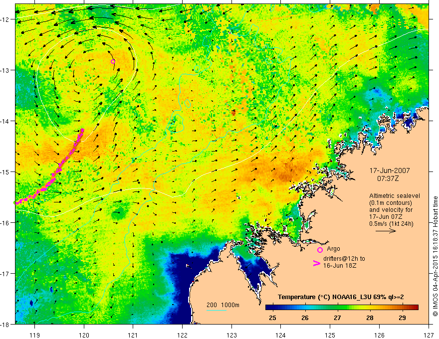Click the '200 1000m' depth contour label

[223, 305]
